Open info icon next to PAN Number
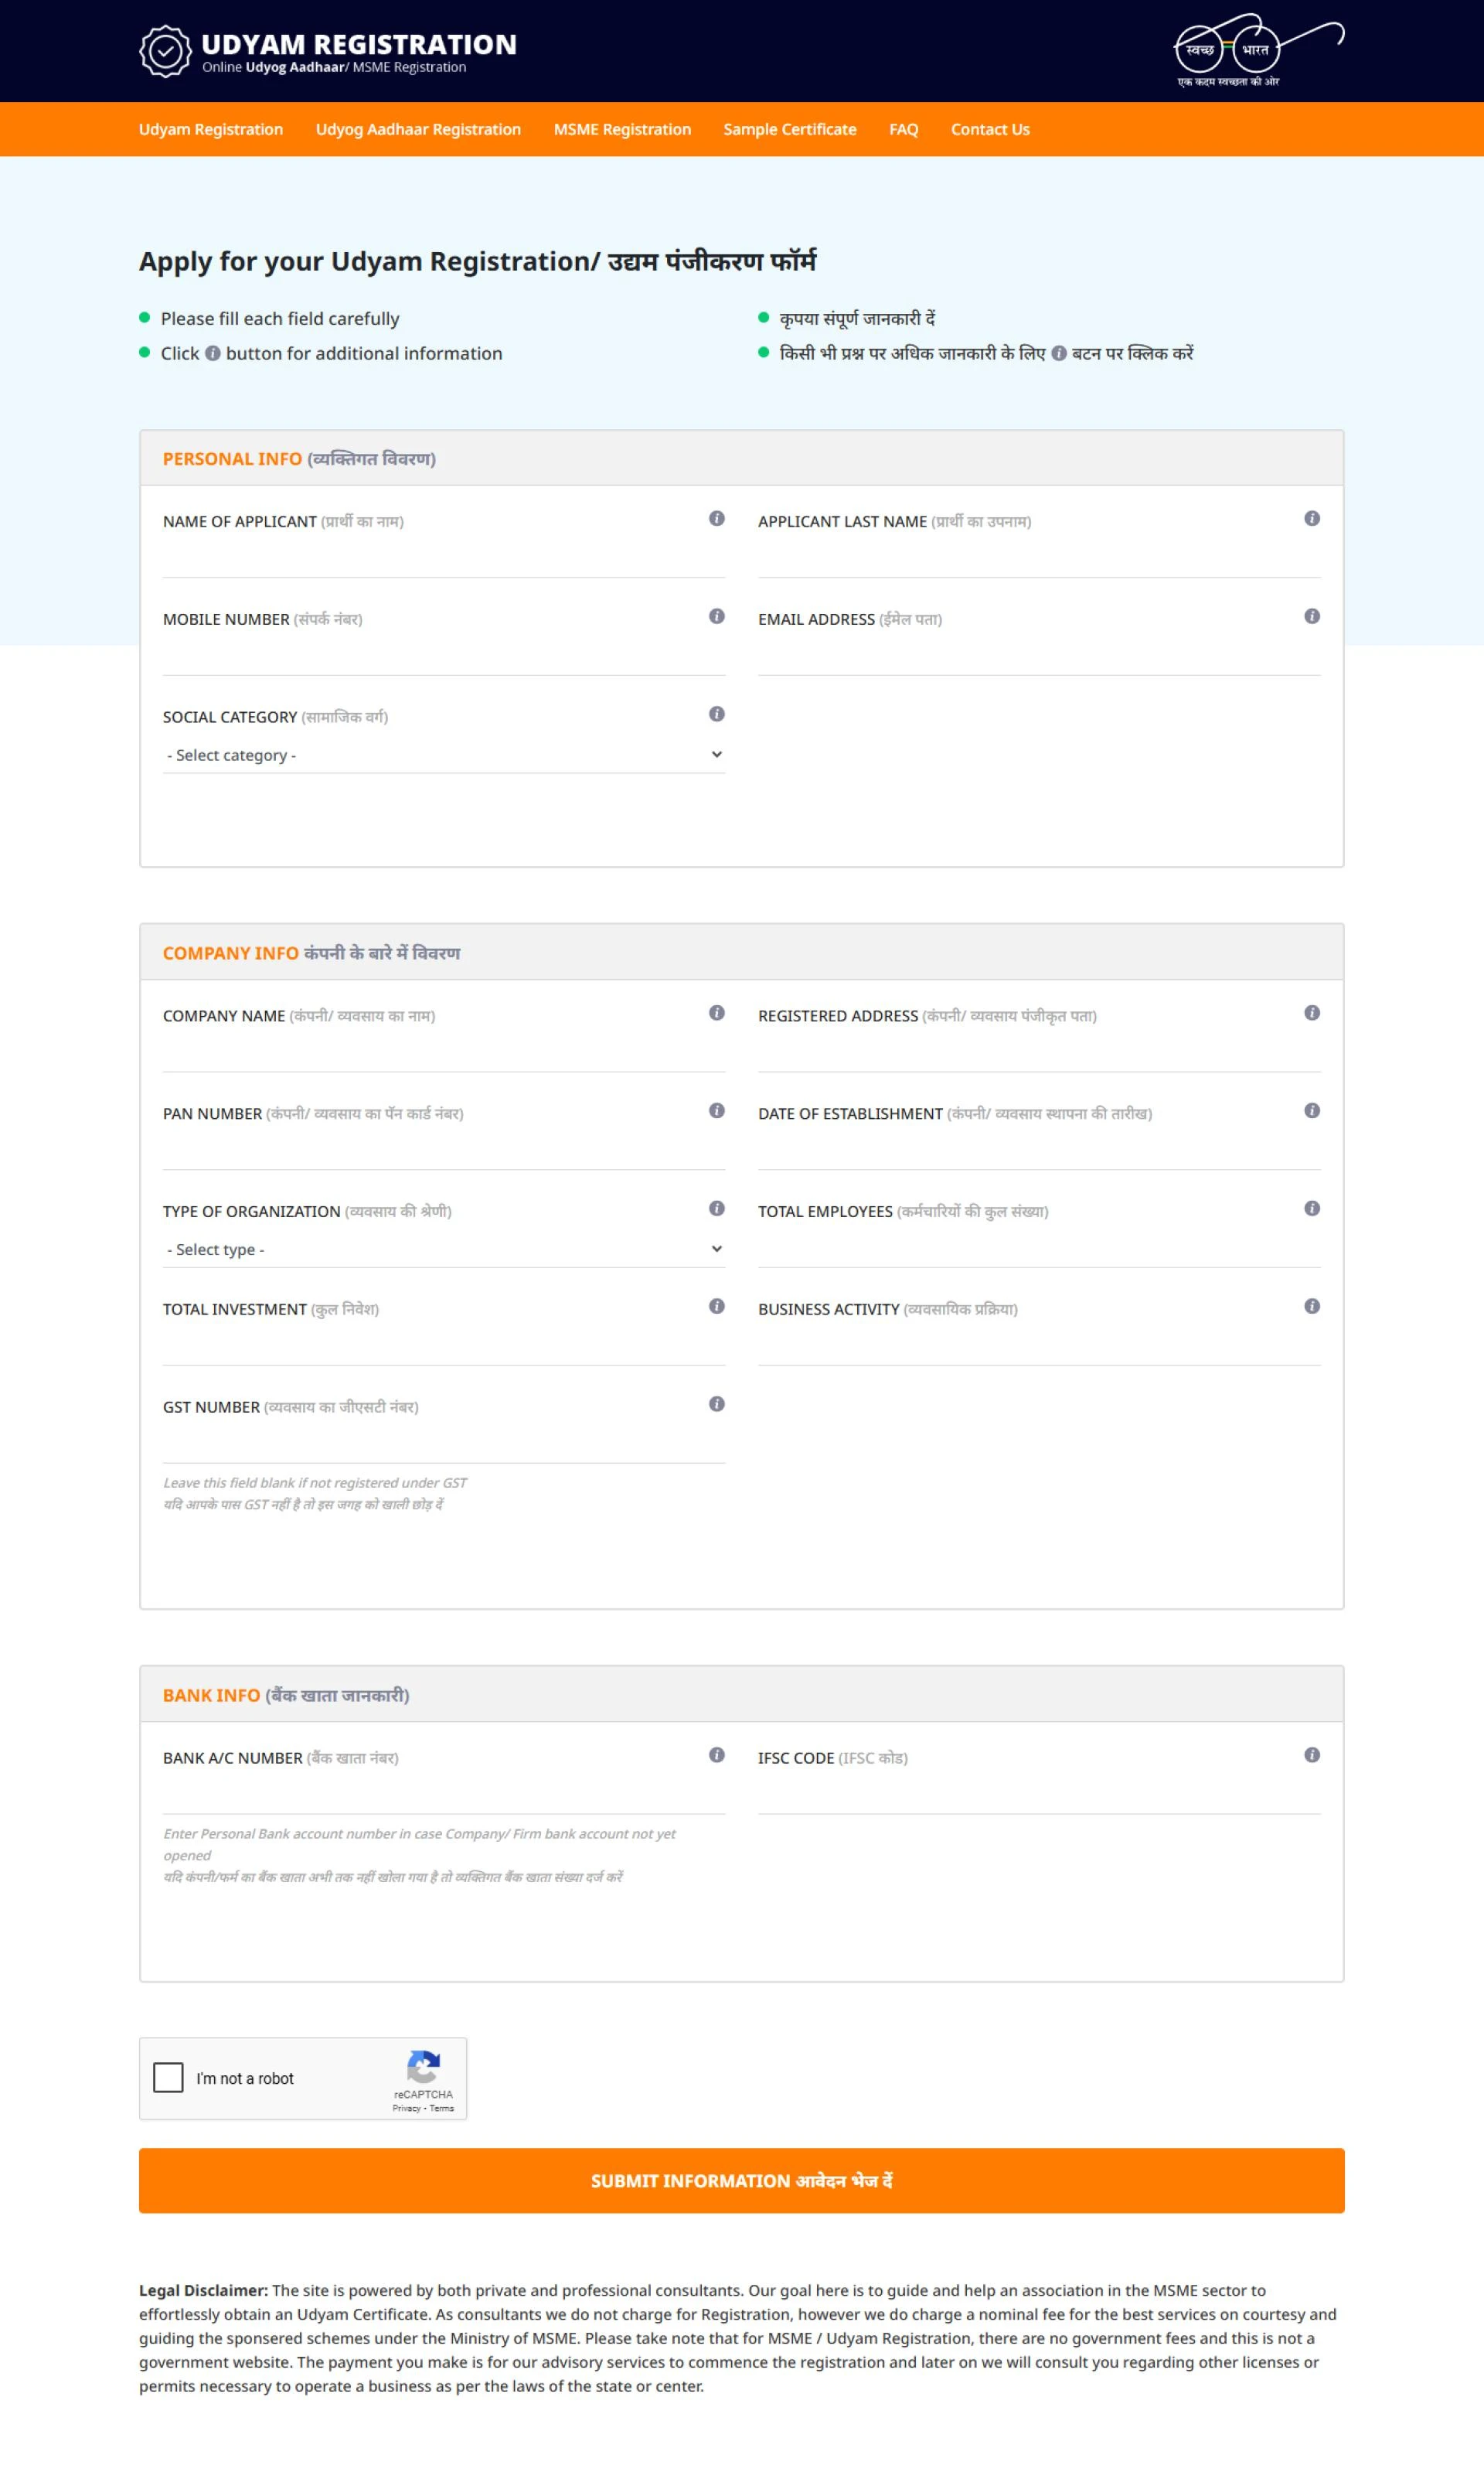The width and height of the screenshot is (1484, 2472). click(717, 1110)
